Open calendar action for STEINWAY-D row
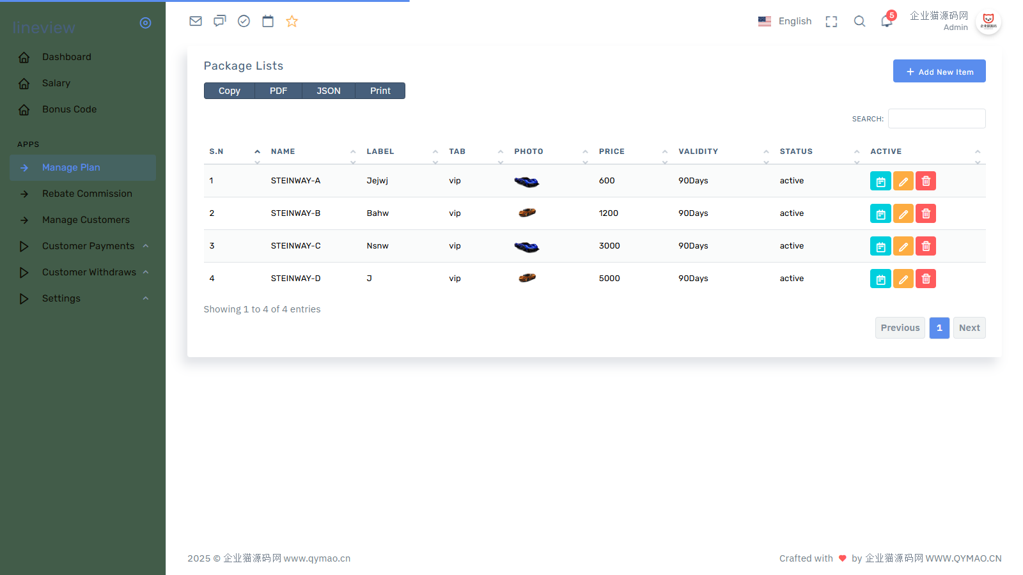Screen dimensions: 1023x575 pos(880,279)
